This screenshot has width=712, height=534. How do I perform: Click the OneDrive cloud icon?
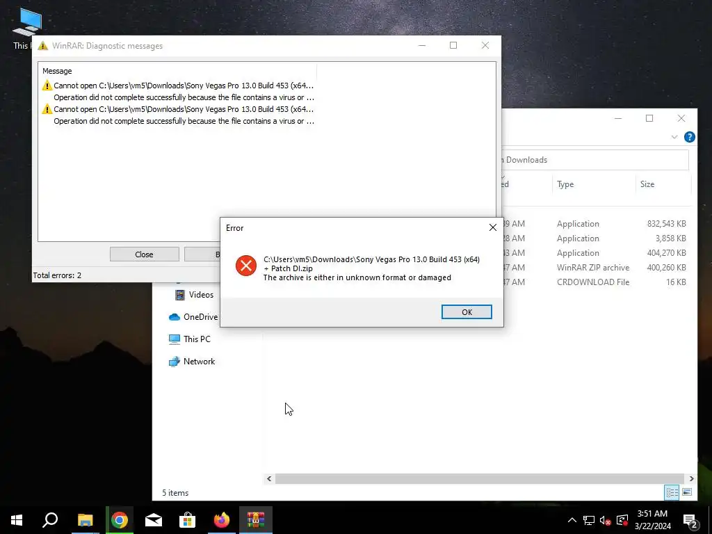[175, 317]
